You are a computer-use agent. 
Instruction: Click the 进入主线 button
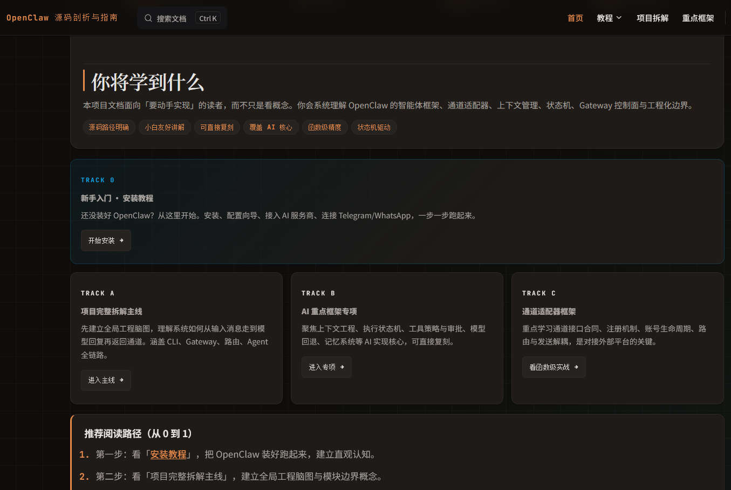(106, 380)
